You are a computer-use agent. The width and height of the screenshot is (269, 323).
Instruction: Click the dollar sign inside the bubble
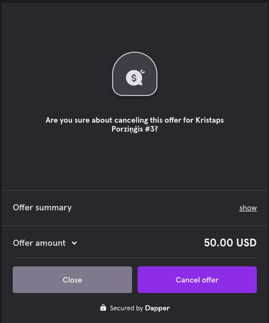pyautogui.click(x=134, y=78)
